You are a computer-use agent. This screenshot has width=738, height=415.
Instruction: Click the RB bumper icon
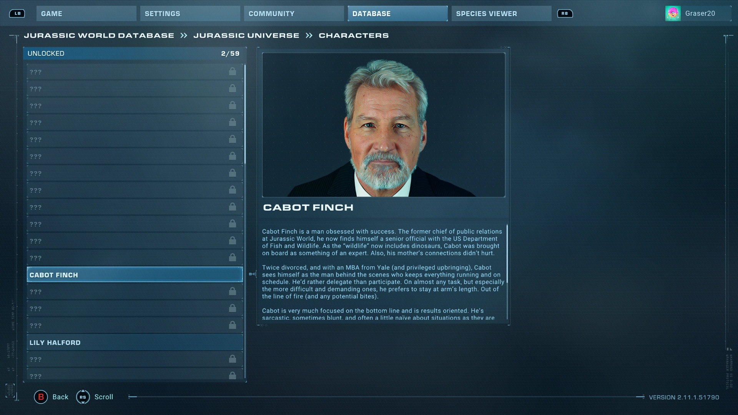coord(565,13)
